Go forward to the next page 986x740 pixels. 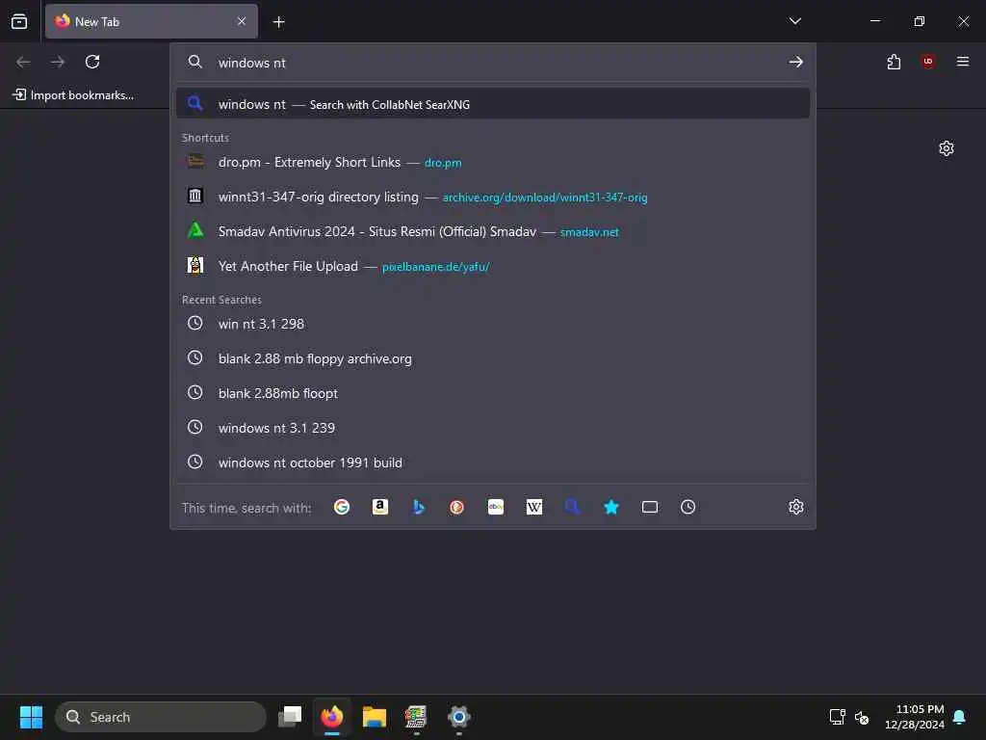(58, 62)
